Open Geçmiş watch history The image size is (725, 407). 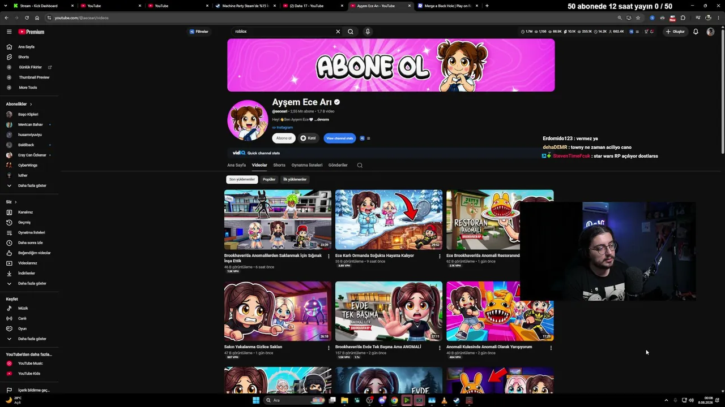(x=29, y=222)
